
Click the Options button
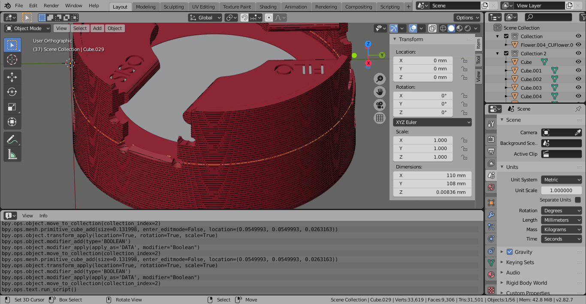coord(468,18)
